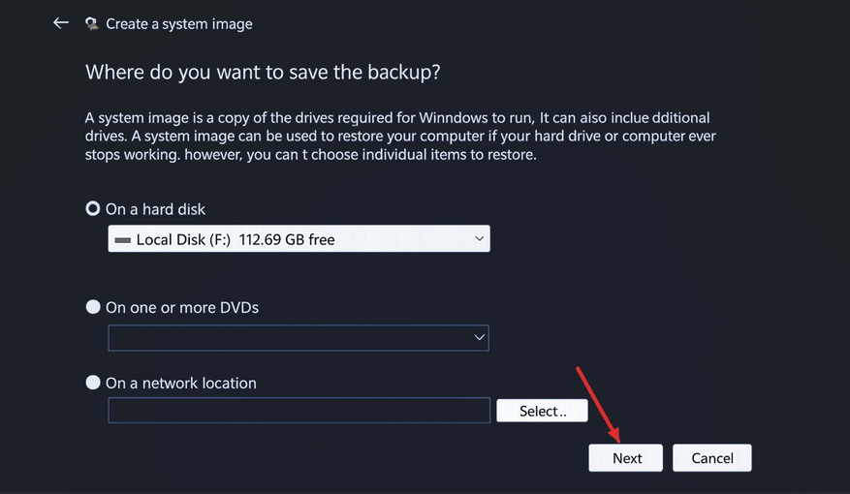Click the back arrow icon

coord(61,23)
